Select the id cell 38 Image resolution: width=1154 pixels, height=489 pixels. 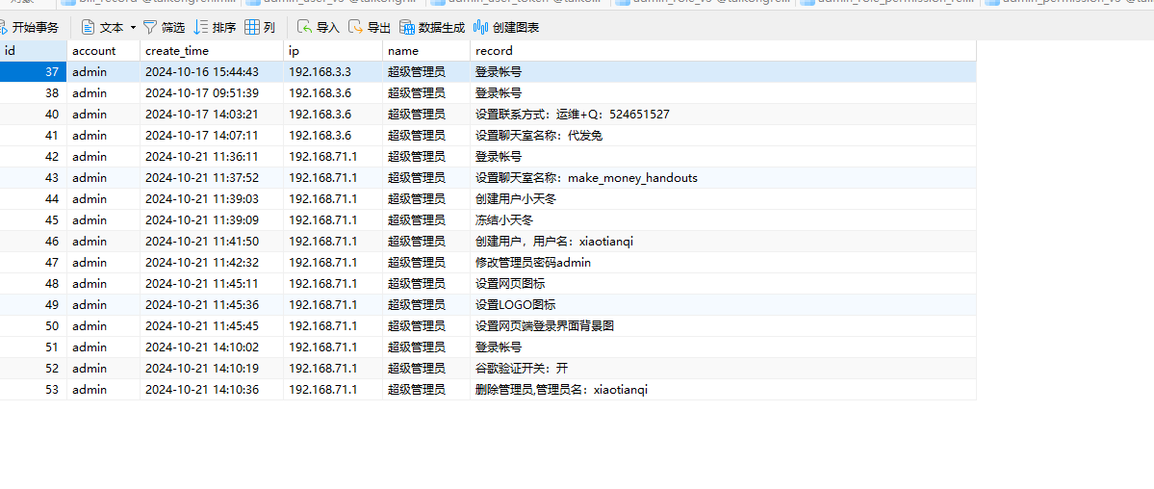pyautogui.click(x=33, y=92)
